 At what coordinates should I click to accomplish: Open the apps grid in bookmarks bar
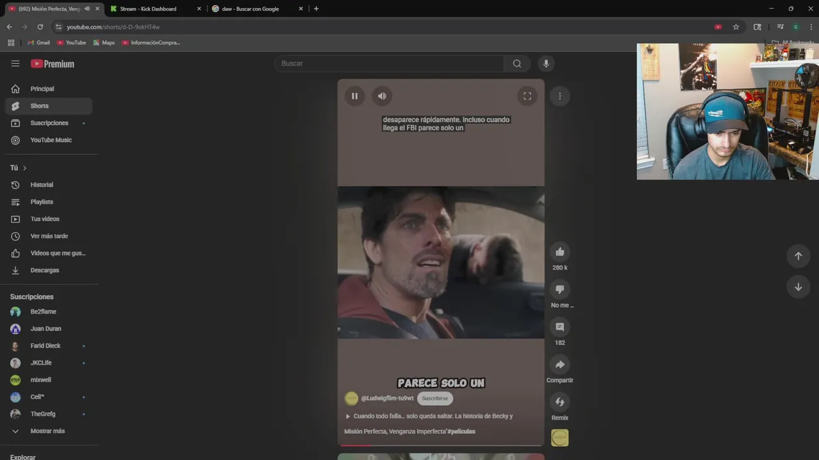pos(11,43)
